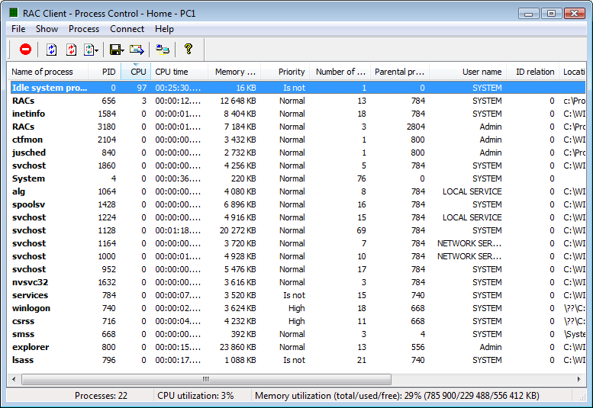
Task: Click the yellow question mark help icon
Action: pyautogui.click(x=189, y=49)
